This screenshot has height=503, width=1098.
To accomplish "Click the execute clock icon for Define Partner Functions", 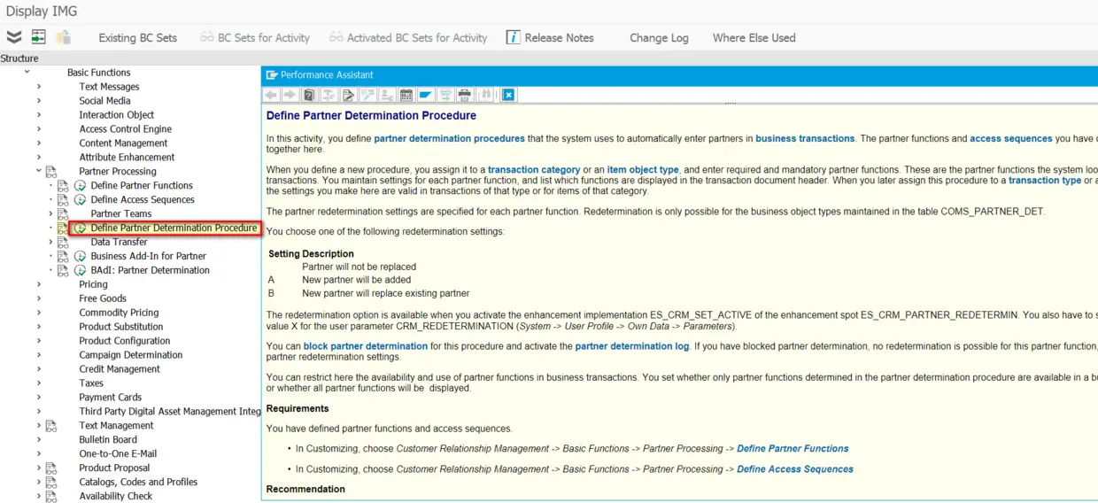I will point(80,185).
